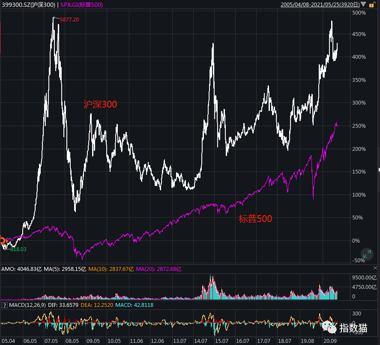Click the 10.05 date on time axis

[114, 341]
